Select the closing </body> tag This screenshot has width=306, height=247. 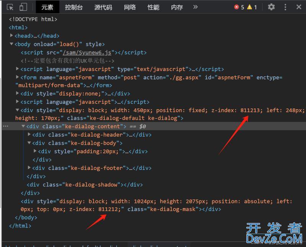point(26,217)
